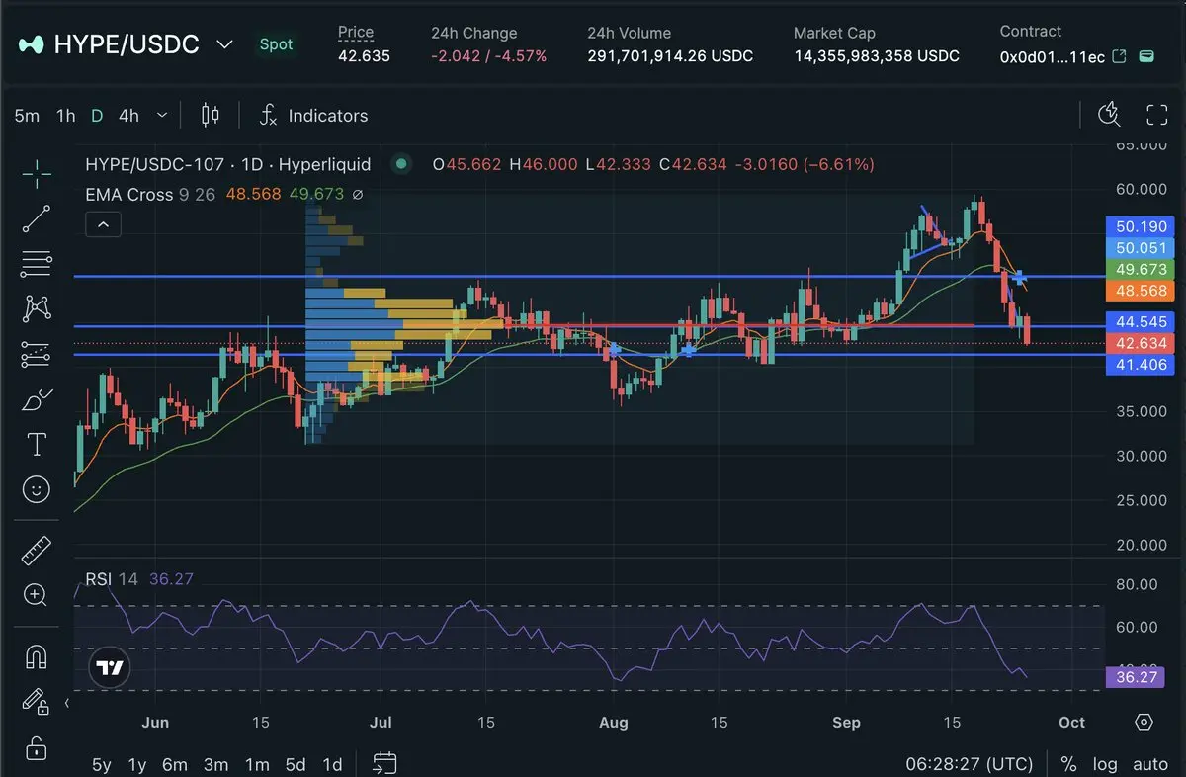The width and height of the screenshot is (1186, 777).
Task: Switch to 4h timeframe
Action: click(x=128, y=116)
